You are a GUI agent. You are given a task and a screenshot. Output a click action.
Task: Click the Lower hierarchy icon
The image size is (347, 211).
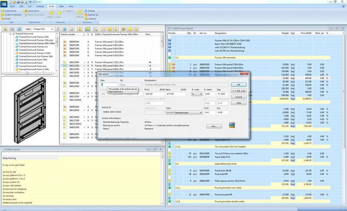[x=59, y=13]
